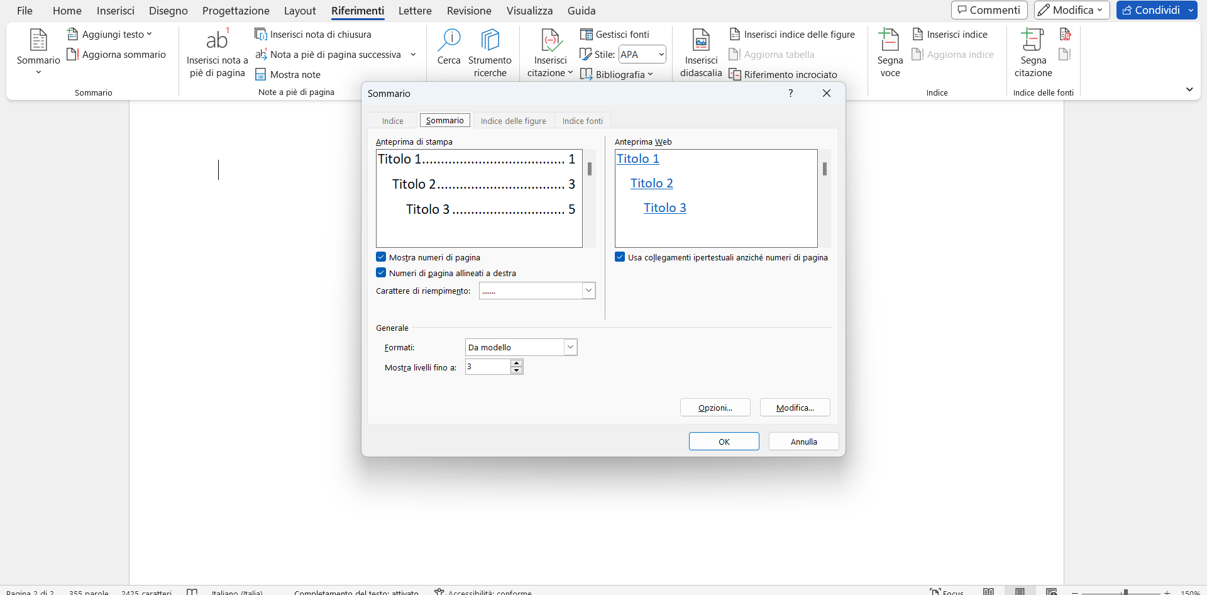Click the Segna voce icon
The image size is (1207, 595).
[890, 40]
